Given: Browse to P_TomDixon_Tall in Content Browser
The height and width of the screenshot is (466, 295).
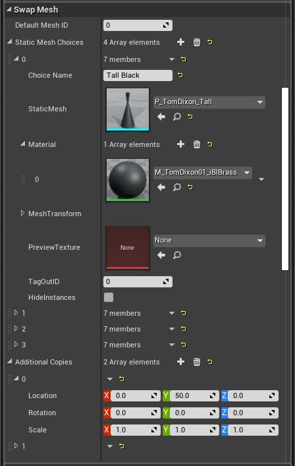Looking at the screenshot, I should point(177,117).
